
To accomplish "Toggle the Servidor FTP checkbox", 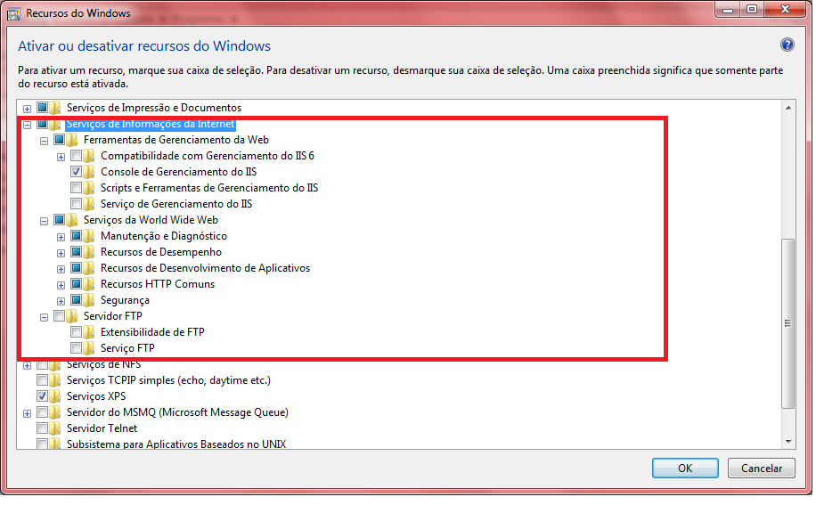I will pyautogui.click(x=60, y=316).
